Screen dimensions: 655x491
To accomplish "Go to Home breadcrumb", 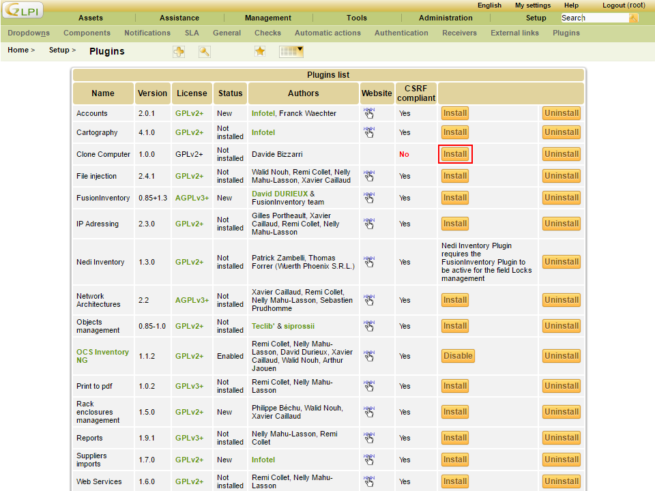I will (18, 50).
